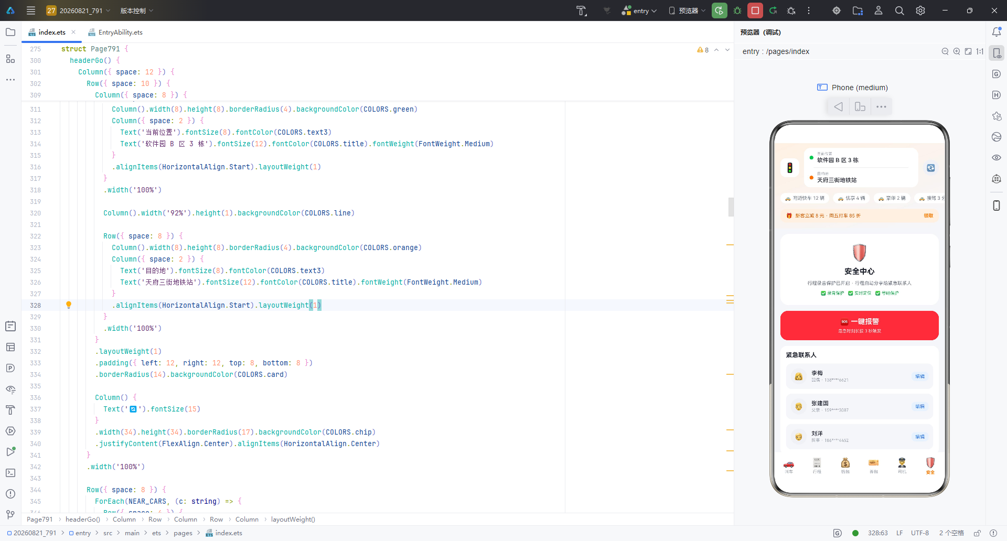Open the notifications bell
This screenshot has width=1007, height=541.
(997, 32)
